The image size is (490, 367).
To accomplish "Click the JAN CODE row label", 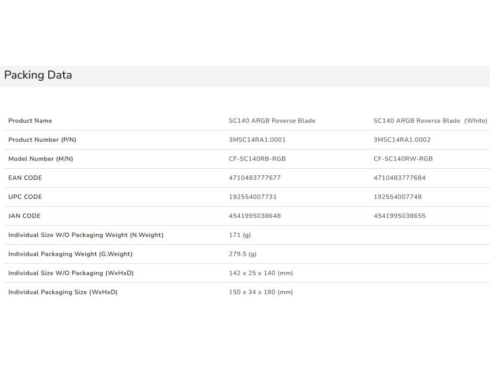I will coord(24,216).
